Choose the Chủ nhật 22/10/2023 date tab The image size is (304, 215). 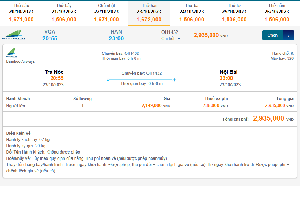[x=106, y=13]
